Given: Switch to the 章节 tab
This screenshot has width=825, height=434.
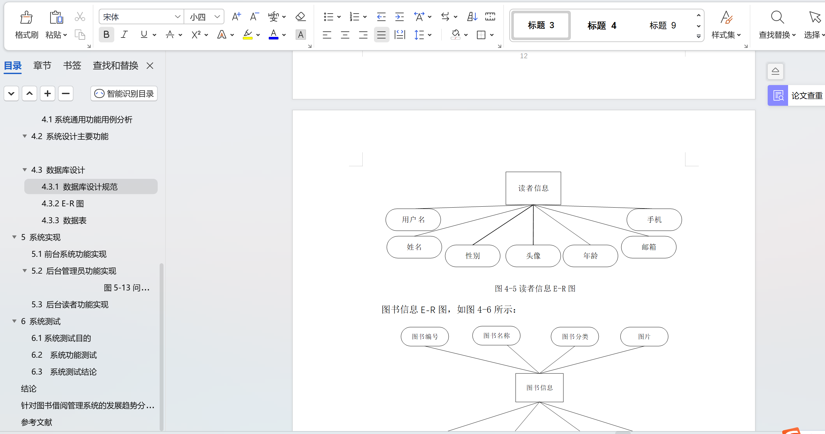Looking at the screenshot, I should (42, 65).
